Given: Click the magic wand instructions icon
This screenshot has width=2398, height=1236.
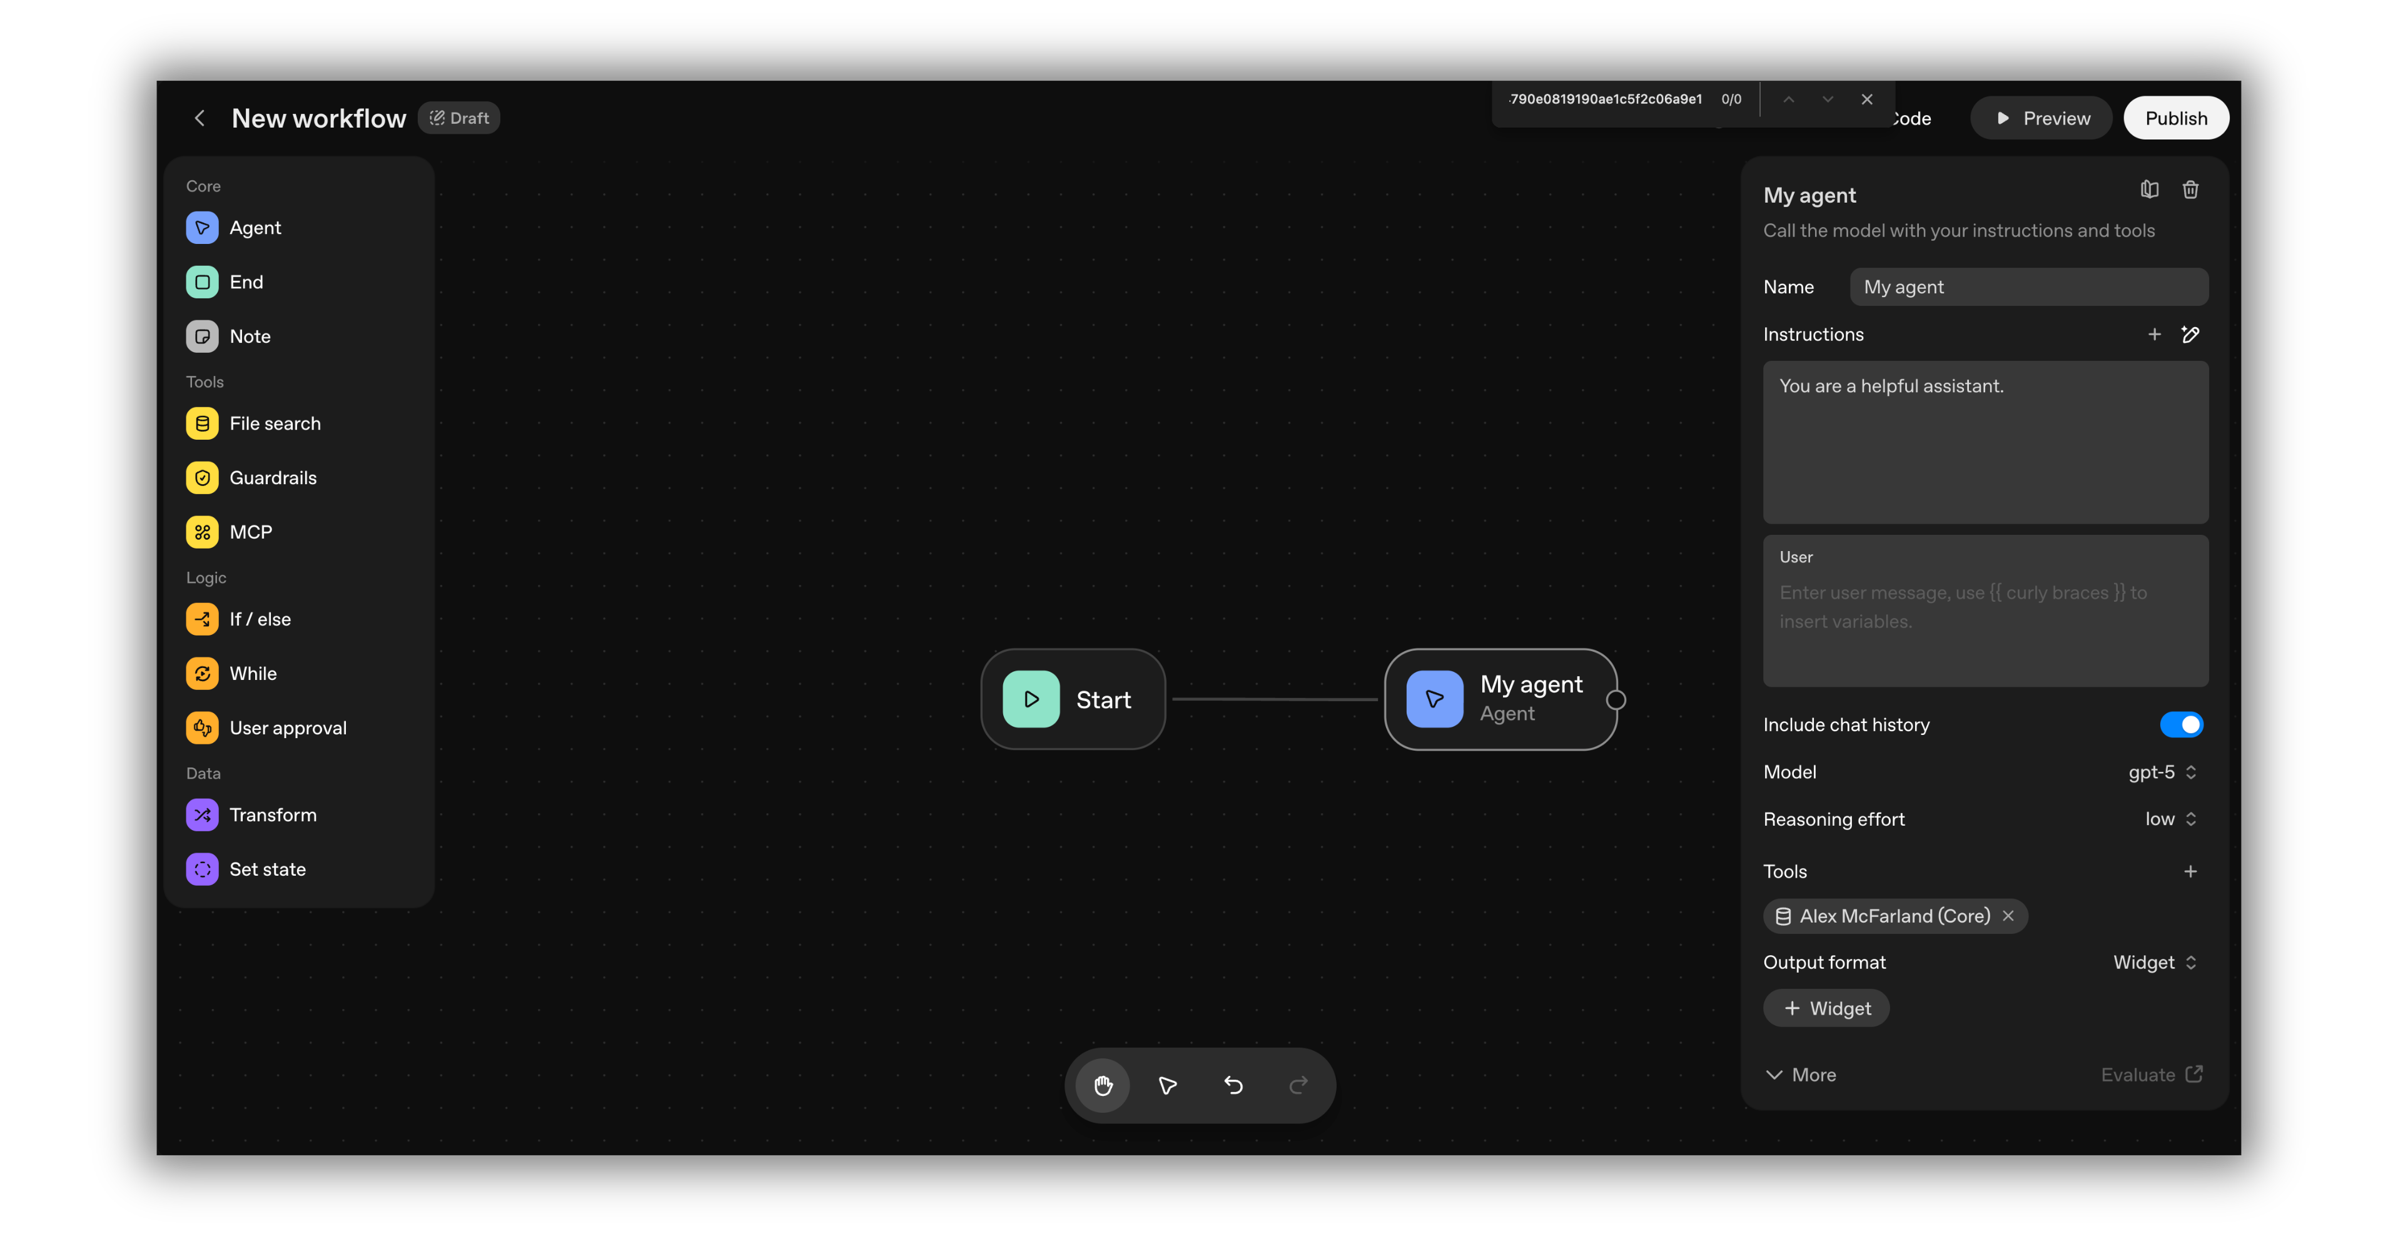Looking at the screenshot, I should coord(2190,334).
